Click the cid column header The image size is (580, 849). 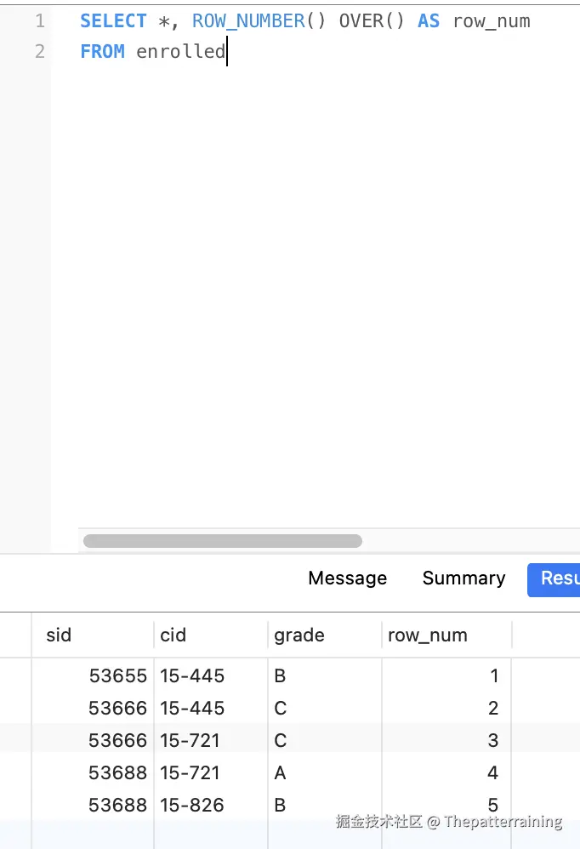(173, 635)
